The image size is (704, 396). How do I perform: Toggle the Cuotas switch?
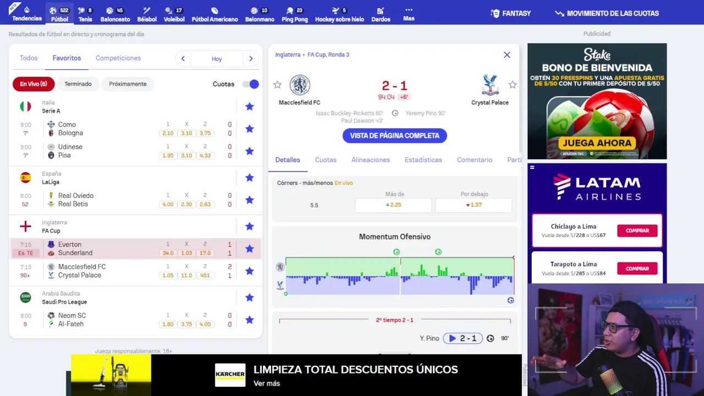[x=250, y=84]
